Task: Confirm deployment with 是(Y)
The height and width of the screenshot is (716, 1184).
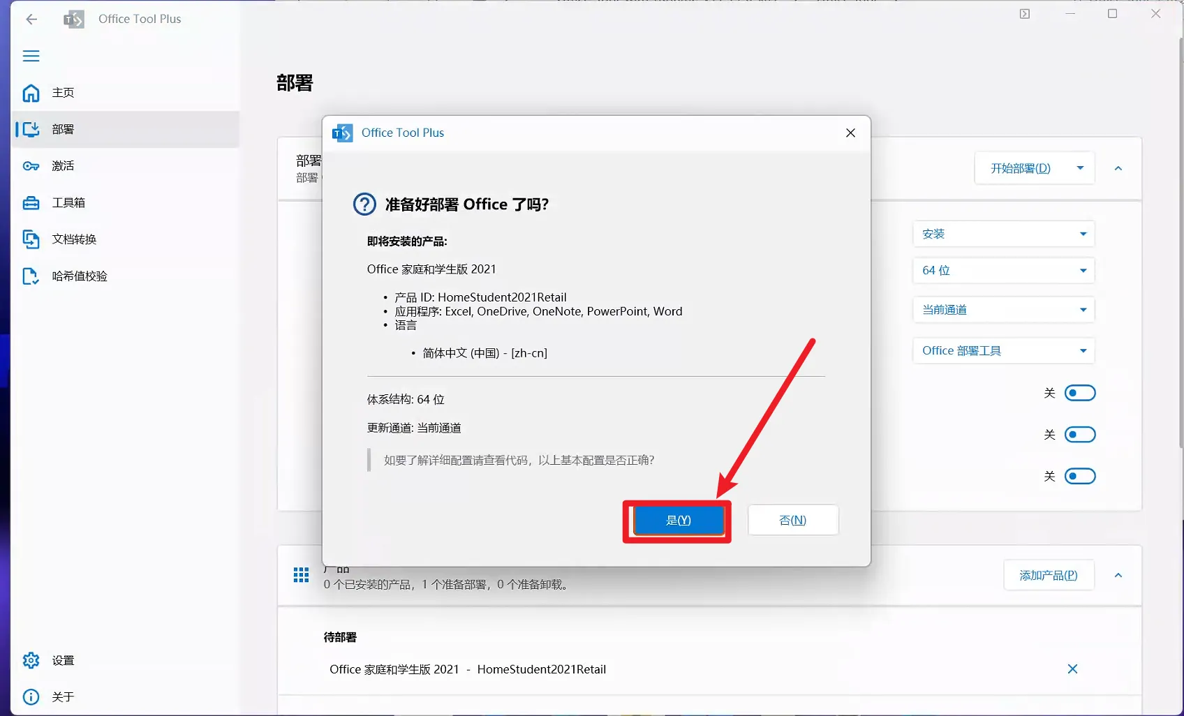Action: (679, 521)
